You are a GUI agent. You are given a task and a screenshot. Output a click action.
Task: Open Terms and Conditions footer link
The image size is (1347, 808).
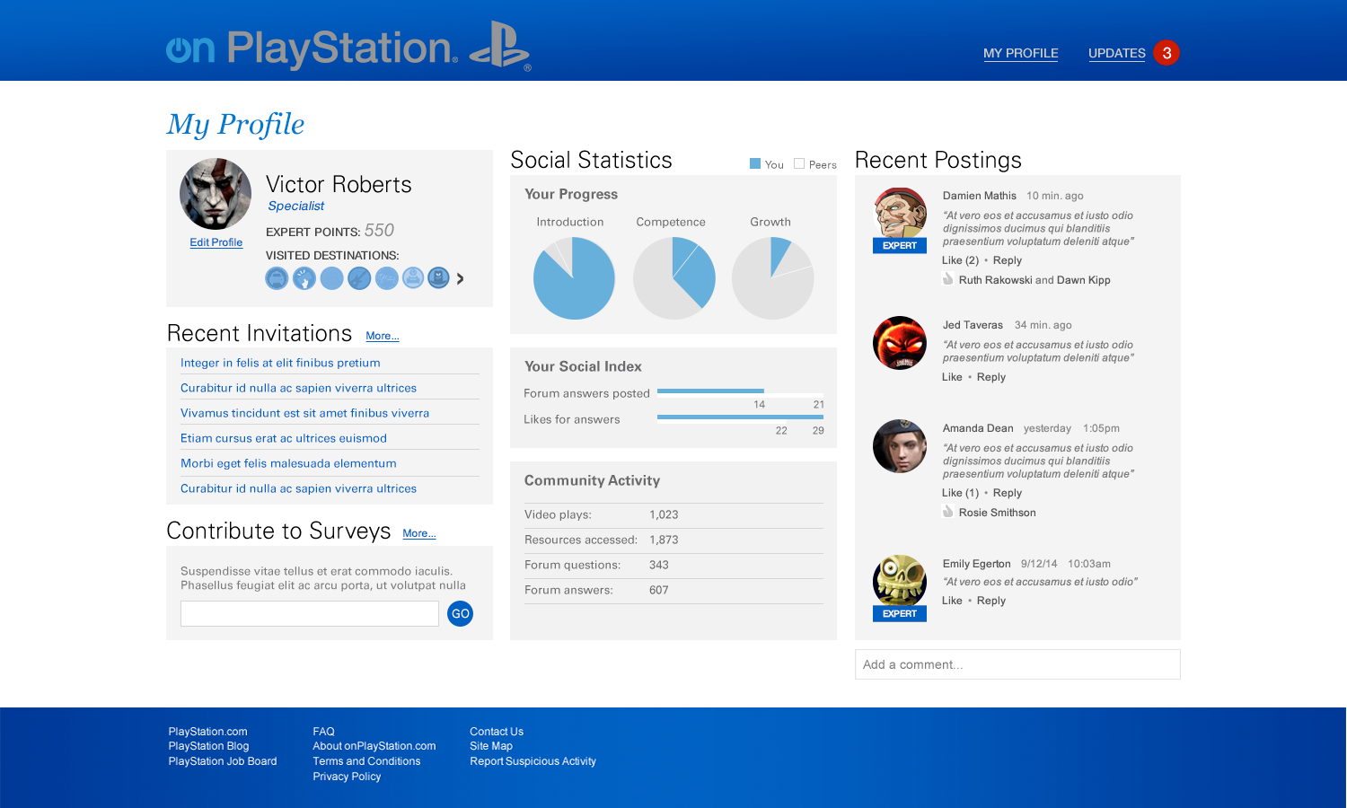[366, 761]
